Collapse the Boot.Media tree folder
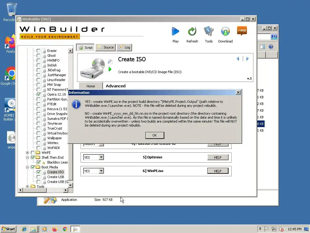Screen dimensions: 310x233 pos(27,167)
